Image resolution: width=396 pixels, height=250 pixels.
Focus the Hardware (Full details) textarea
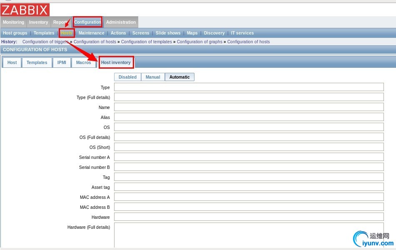[x=249, y=235]
